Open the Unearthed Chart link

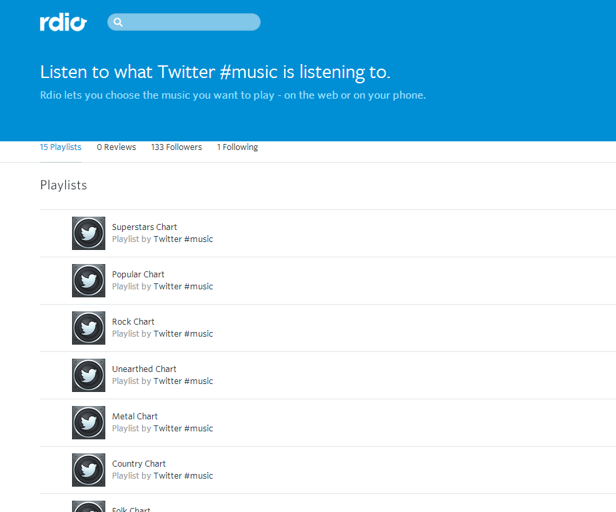144,369
